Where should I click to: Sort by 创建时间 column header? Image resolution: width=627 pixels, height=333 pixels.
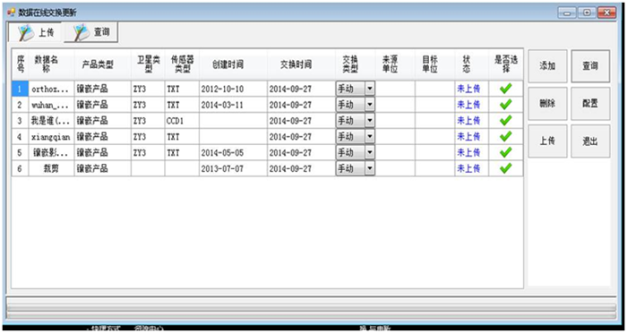[233, 64]
